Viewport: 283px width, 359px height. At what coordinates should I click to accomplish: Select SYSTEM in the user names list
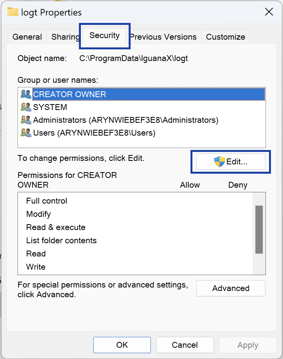point(50,107)
